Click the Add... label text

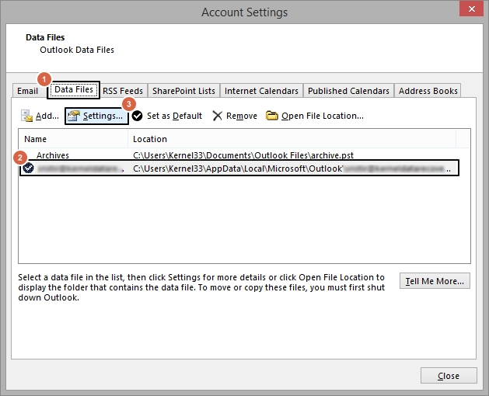(x=47, y=116)
